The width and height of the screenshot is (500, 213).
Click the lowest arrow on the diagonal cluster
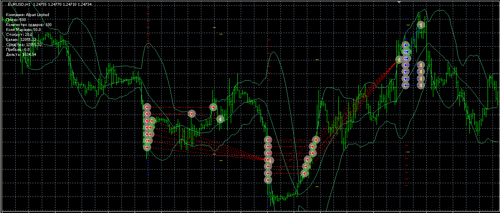point(304,173)
